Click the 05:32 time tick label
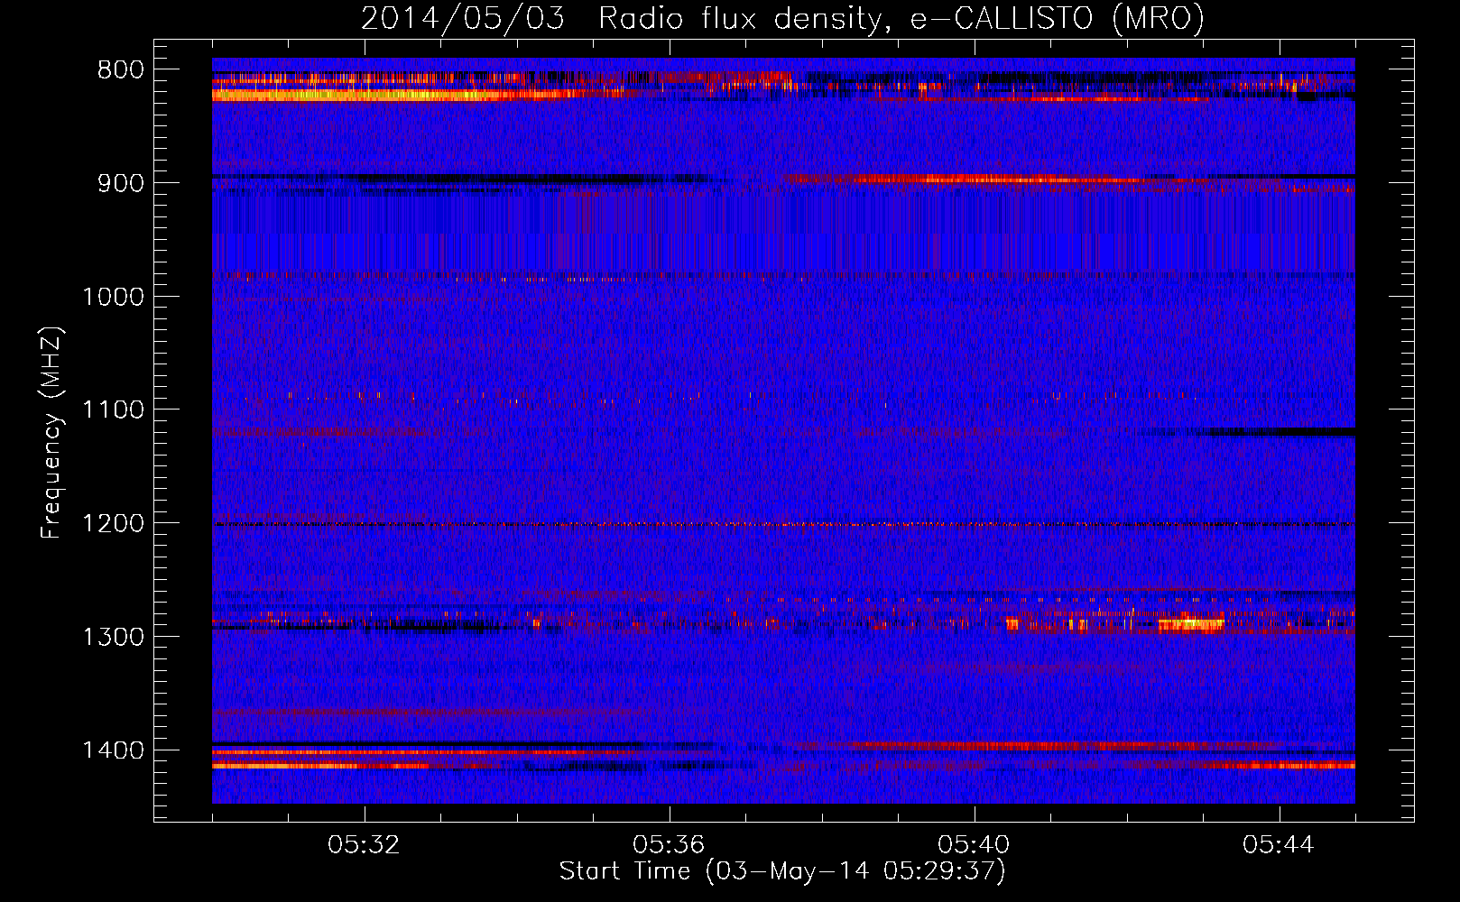This screenshot has height=902, width=1460. click(364, 845)
